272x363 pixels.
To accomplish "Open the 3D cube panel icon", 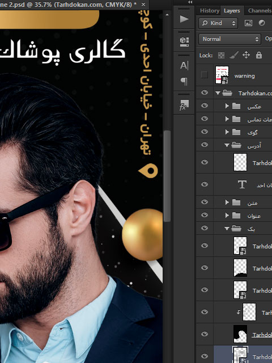I will pyautogui.click(x=184, y=41).
